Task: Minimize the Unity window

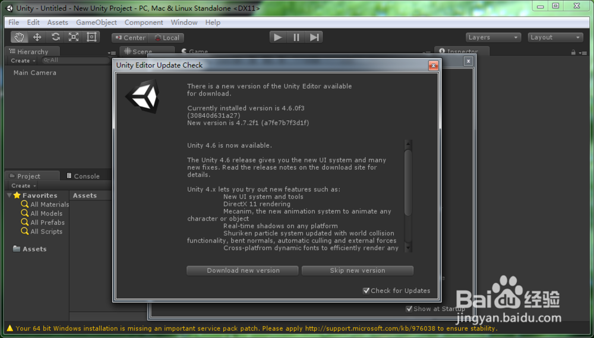Action: (541, 6)
